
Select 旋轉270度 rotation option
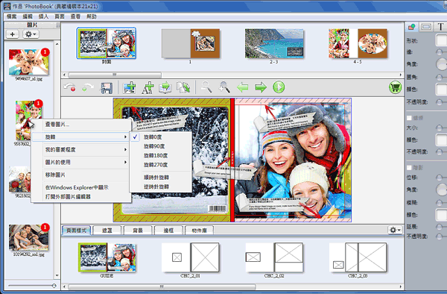160,165
